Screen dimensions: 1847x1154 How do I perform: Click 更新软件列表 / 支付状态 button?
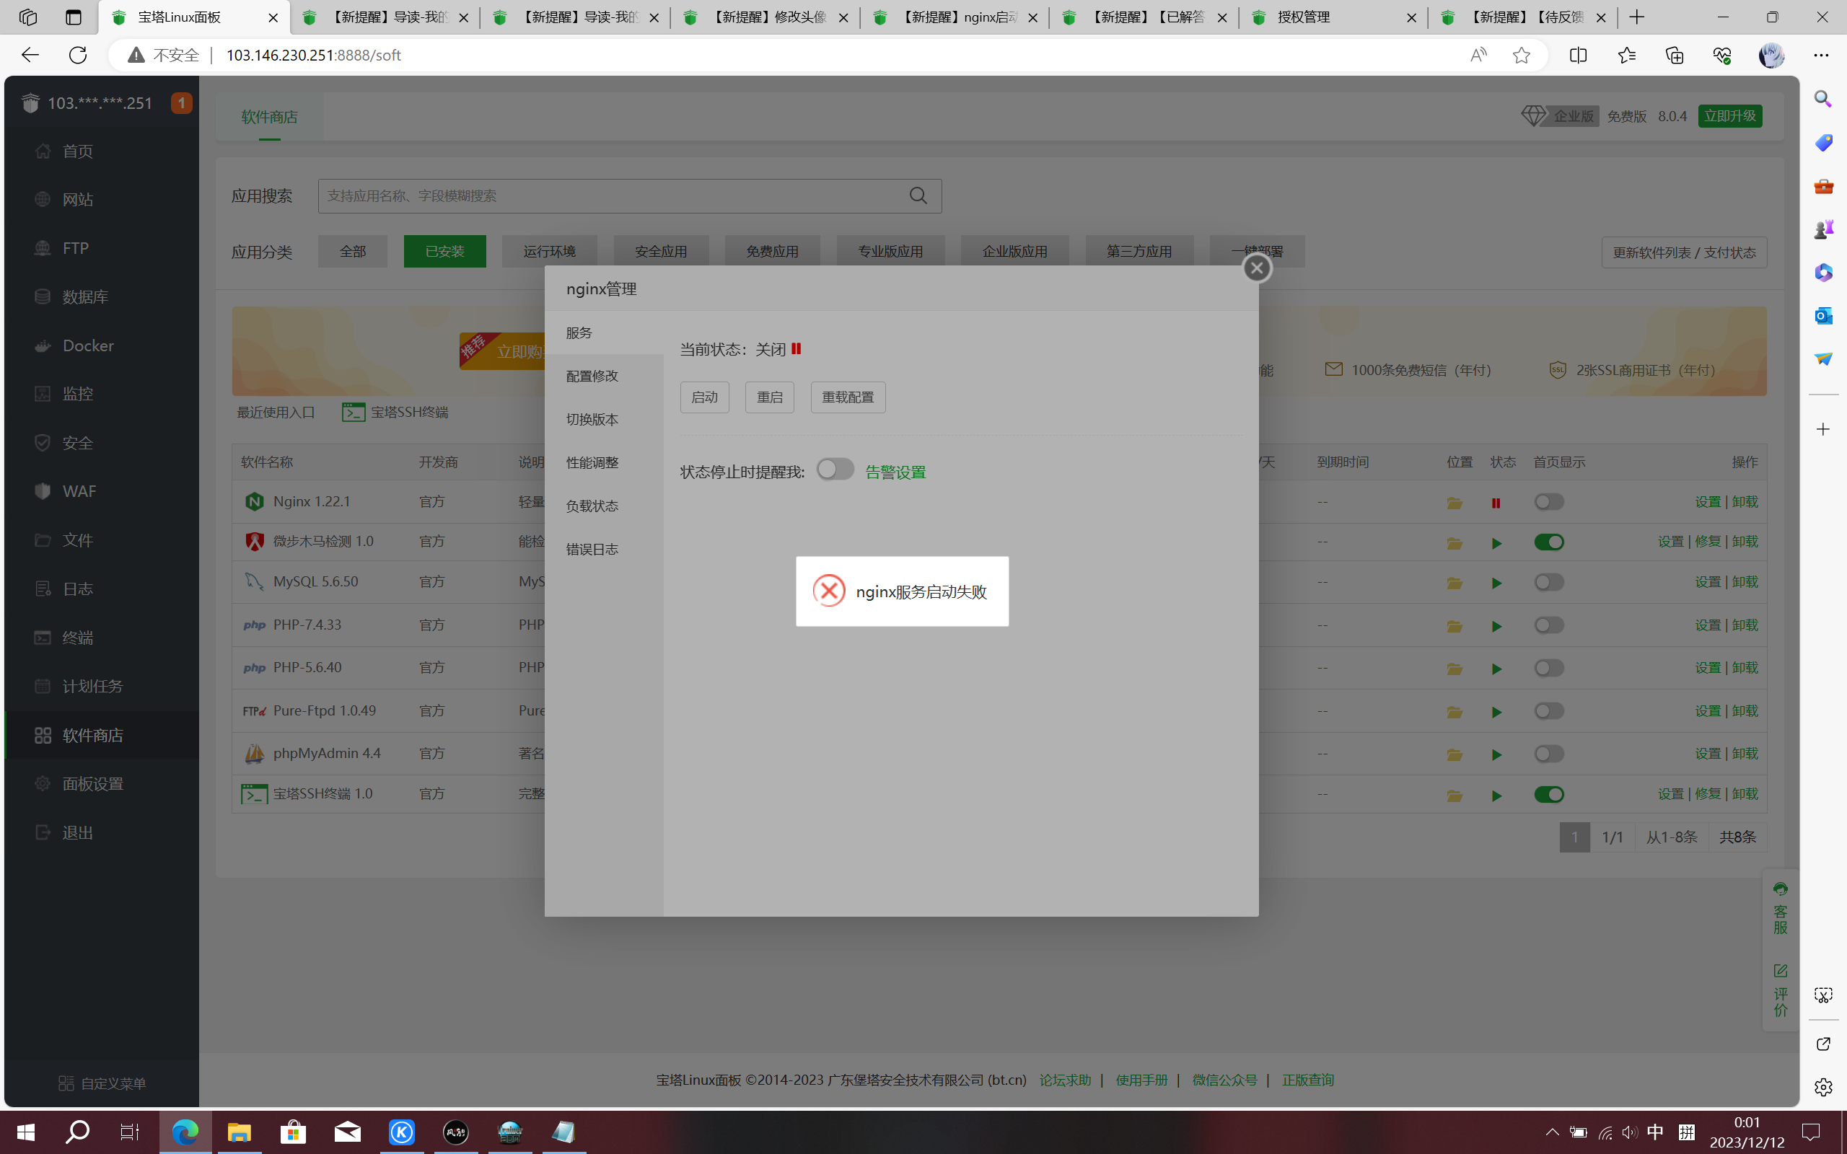1684,252
